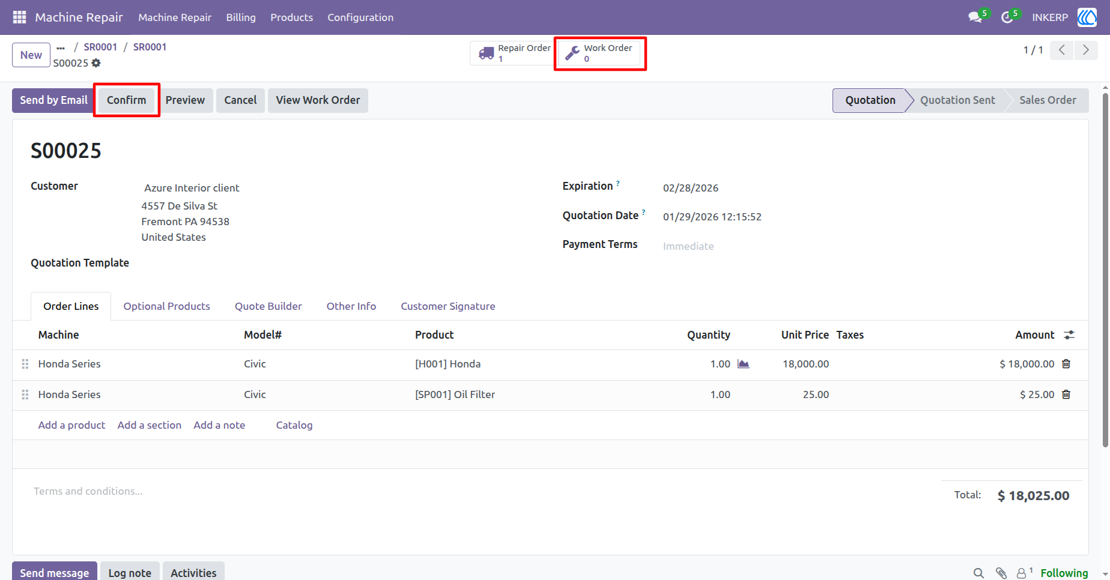Click Add a product link
Viewport: 1110px width, 580px height.
pos(71,425)
